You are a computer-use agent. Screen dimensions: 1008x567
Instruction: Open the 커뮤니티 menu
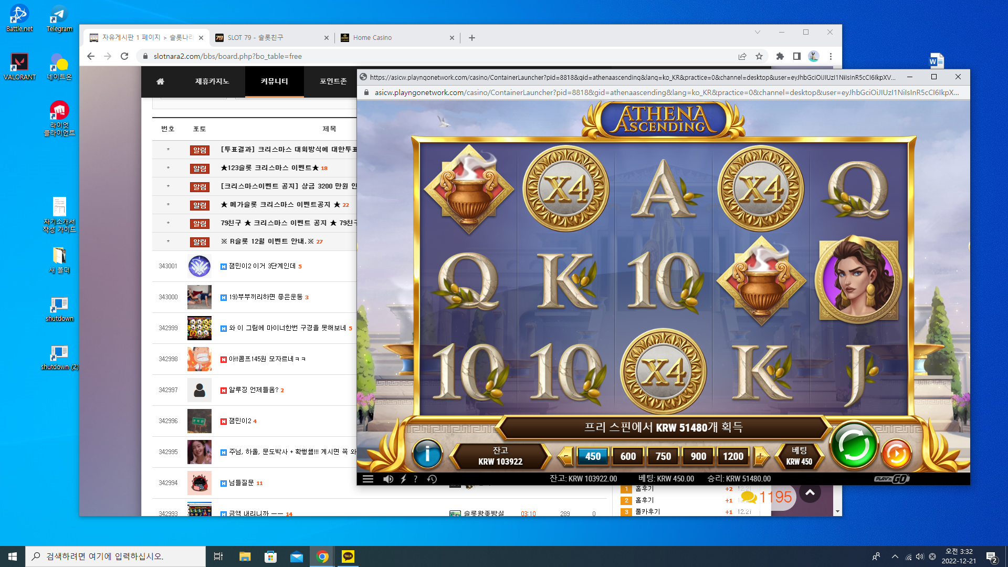tap(275, 81)
